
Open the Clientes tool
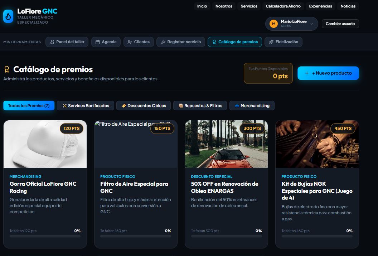[139, 42]
